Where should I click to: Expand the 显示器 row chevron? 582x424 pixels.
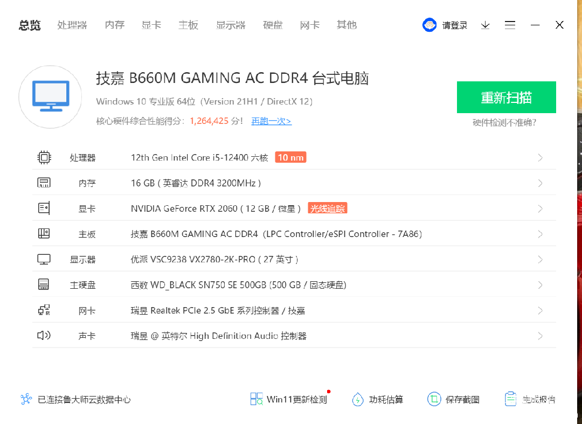[x=541, y=259]
